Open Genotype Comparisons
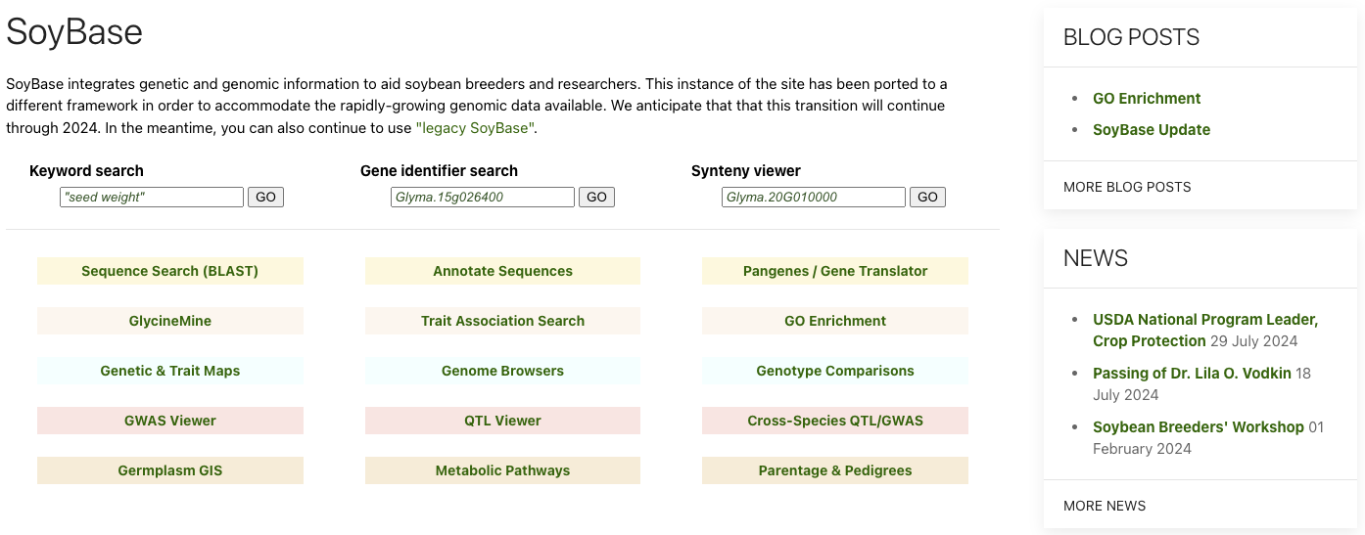The height and width of the screenshot is (535, 1365). [x=835, y=371]
